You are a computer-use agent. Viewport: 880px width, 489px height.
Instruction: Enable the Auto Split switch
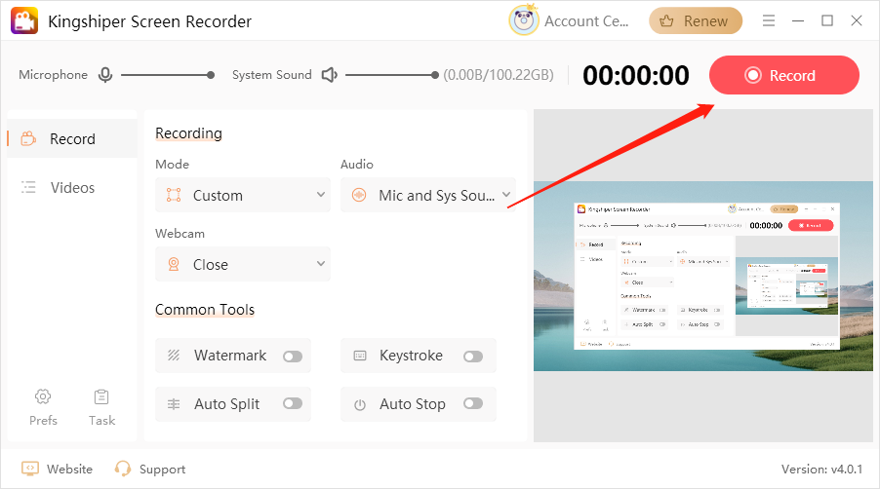click(292, 404)
